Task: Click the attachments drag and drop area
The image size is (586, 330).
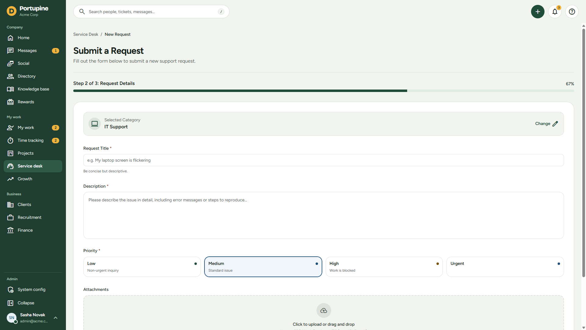Action: pos(324,313)
